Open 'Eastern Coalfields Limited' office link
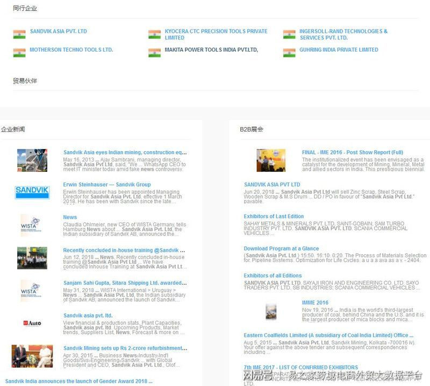The height and width of the screenshot is (386, 430). (328, 335)
